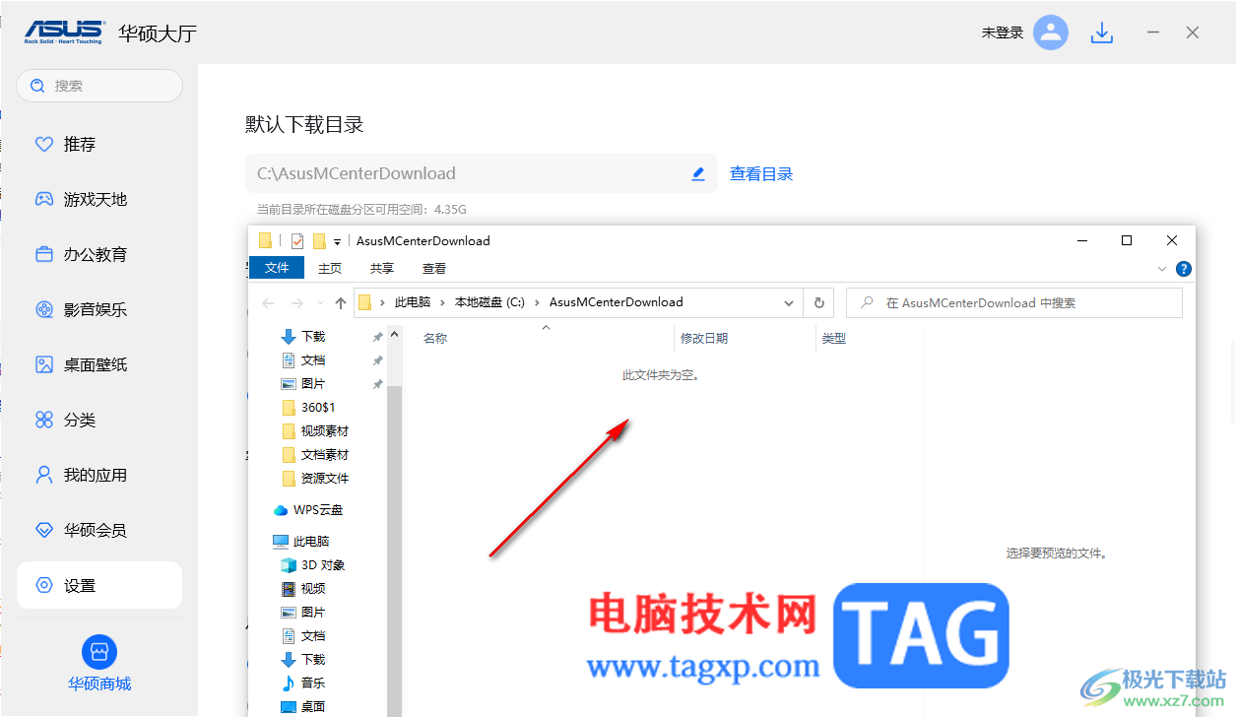Open the quick access toolbar customize dropdown
Screen dimensions: 1237x717
[337, 241]
